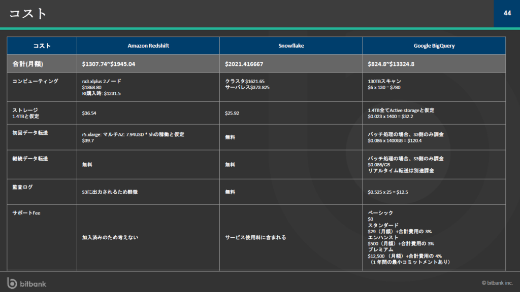Screen dimensions: 520x292
Task: Click $0.086 x 1400GB = $120.4 formula
Action: click(394, 141)
